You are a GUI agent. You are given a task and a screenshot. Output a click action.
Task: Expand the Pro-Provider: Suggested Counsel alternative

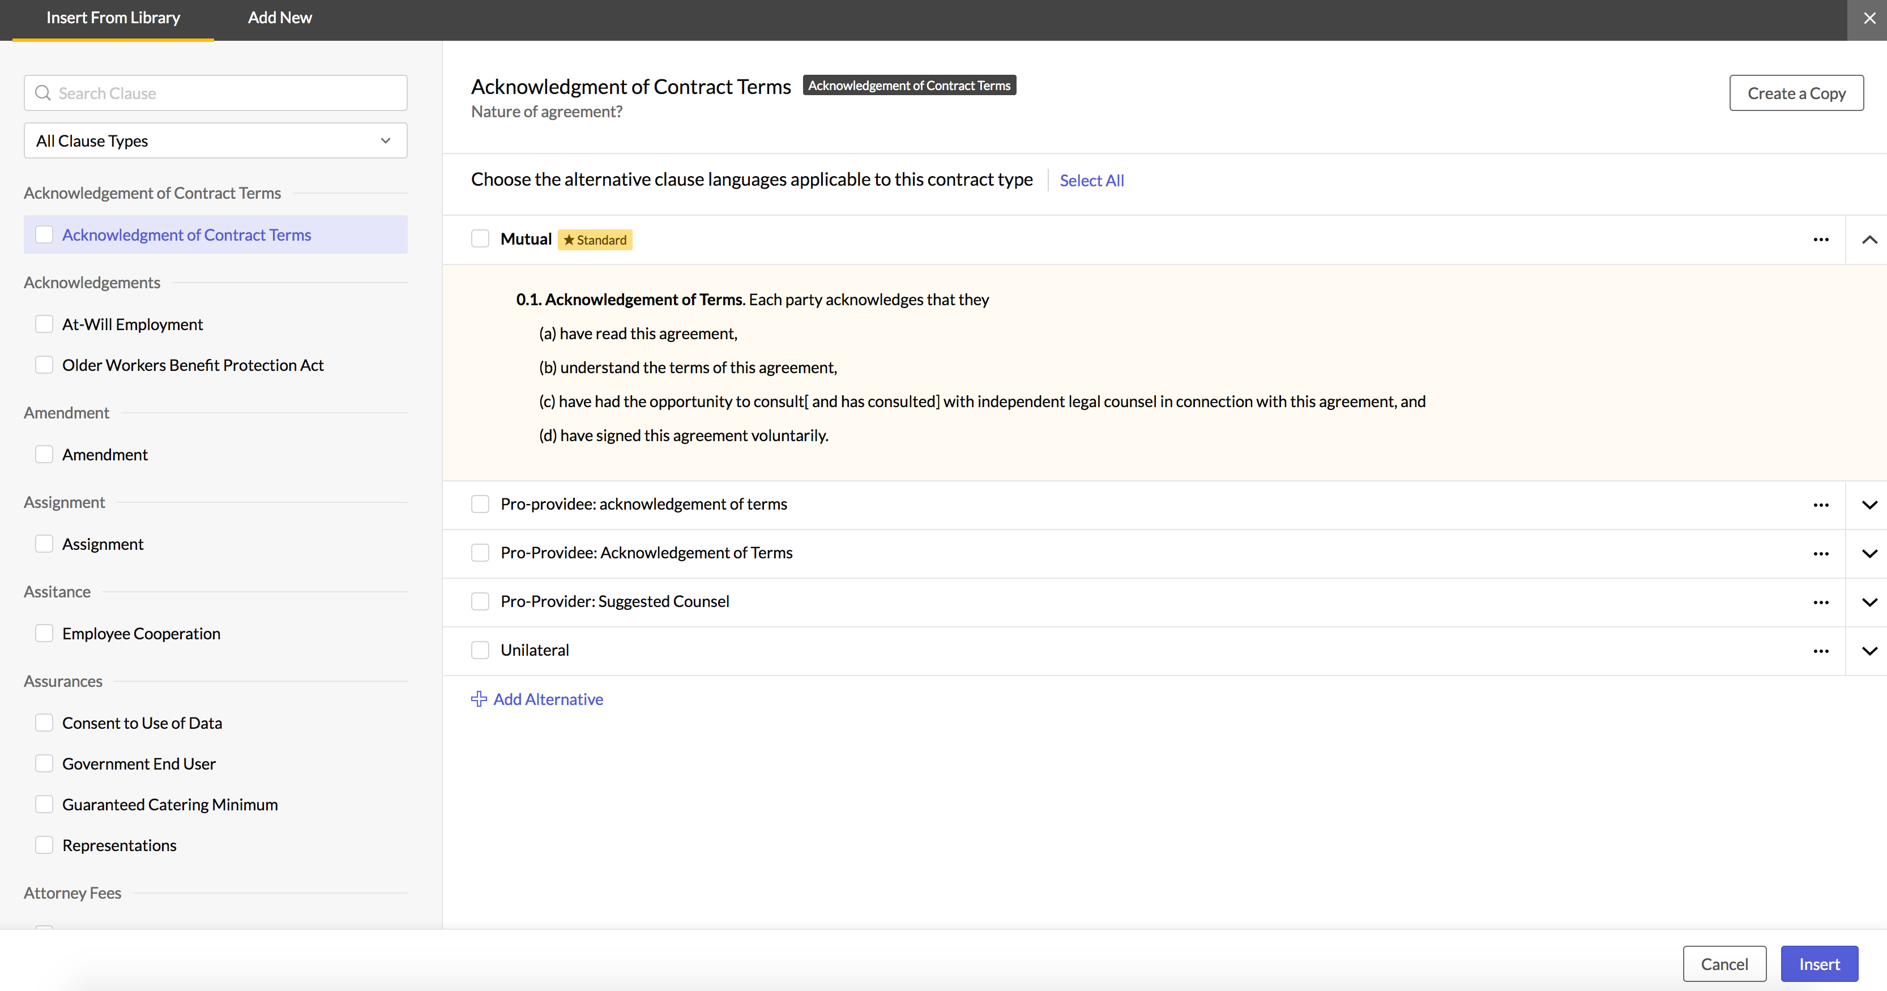click(1869, 602)
